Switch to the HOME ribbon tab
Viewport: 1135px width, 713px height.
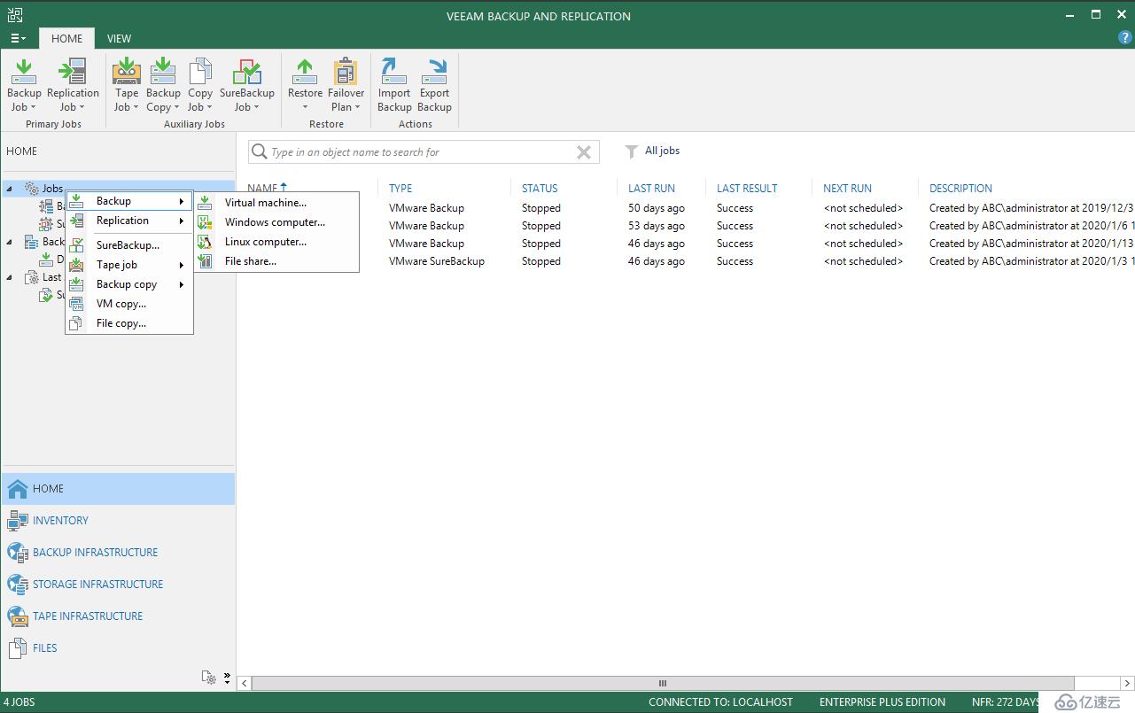[66, 38]
